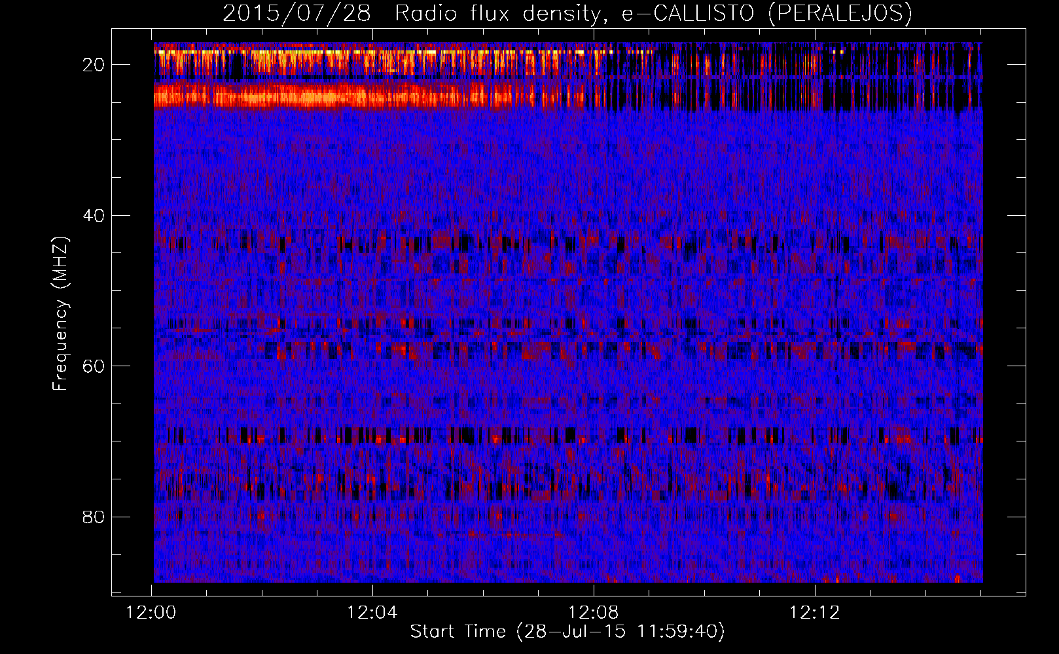The image size is (1059, 654).
Task: Click the "60" frequency tick label
Action: pos(94,366)
